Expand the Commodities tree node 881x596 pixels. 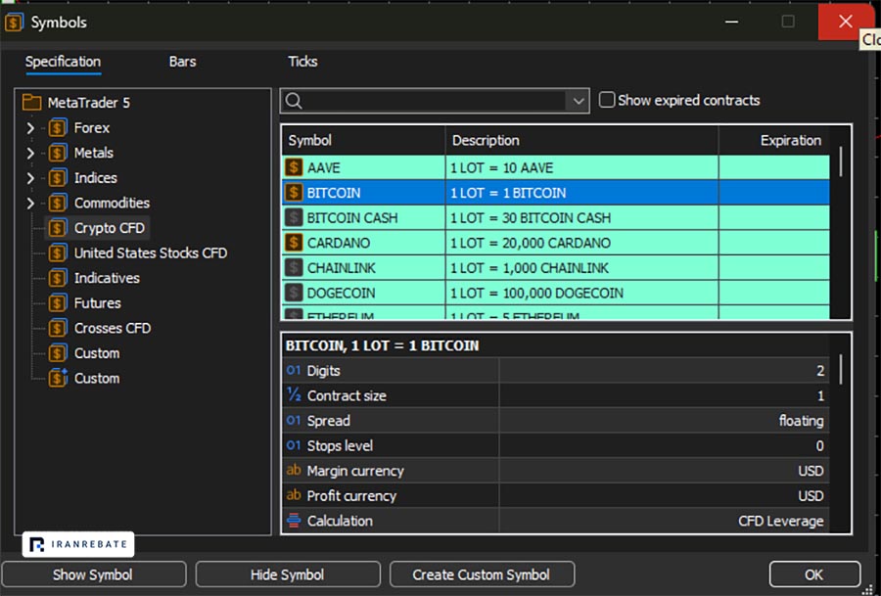pos(30,203)
